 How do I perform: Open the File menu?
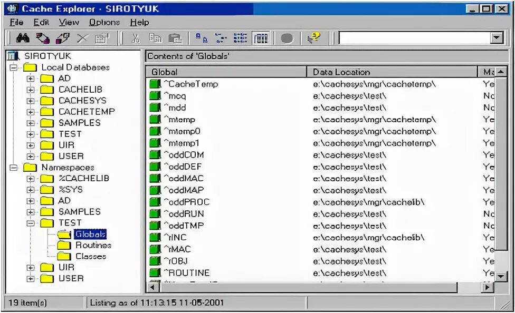pyautogui.click(x=16, y=22)
